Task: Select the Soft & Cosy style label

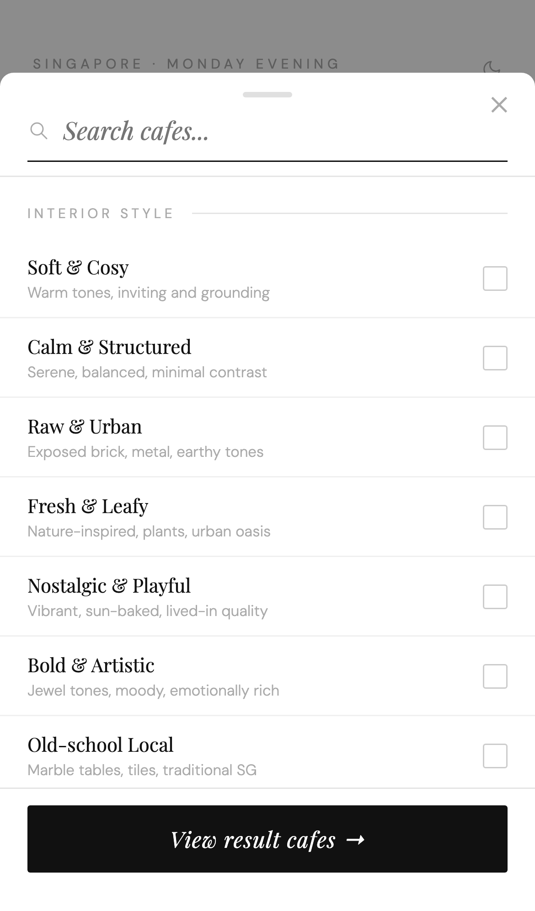Action: [78, 268]
